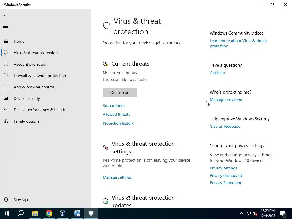Click the vertical scrollbar on right
The height and width of the screenshot is (219, 292).
tap(291, 73)
